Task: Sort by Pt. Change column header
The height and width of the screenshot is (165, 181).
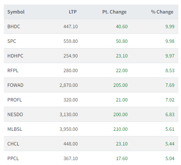Action: 114,12
